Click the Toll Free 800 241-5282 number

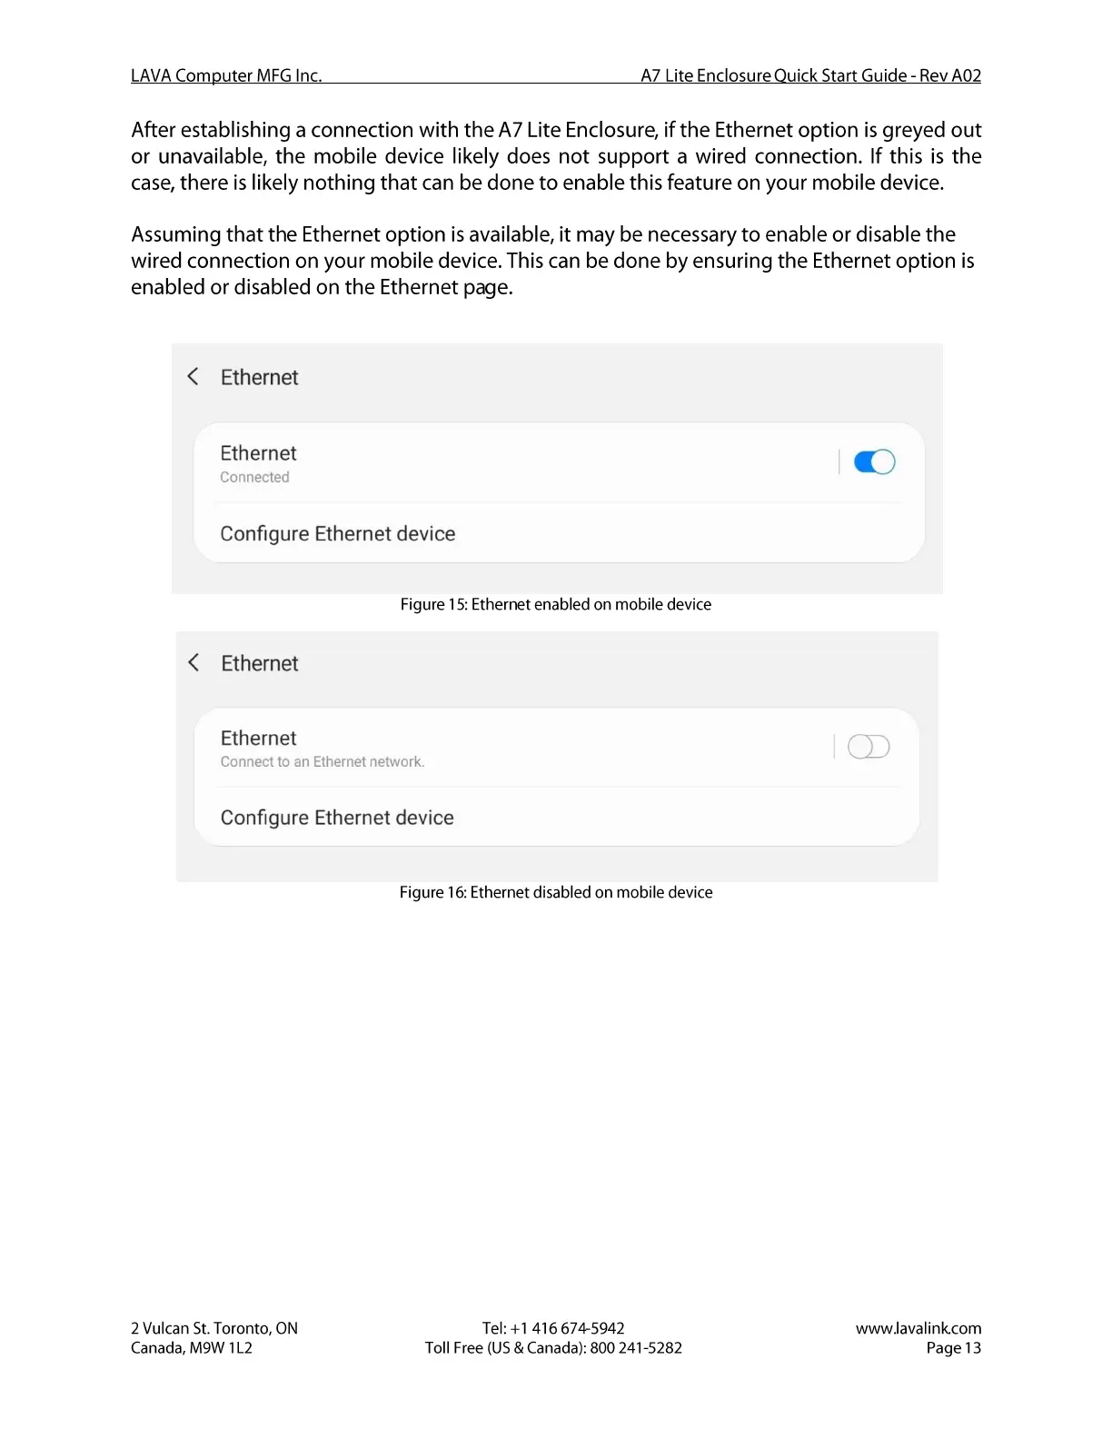click(x=635, y=1348)
